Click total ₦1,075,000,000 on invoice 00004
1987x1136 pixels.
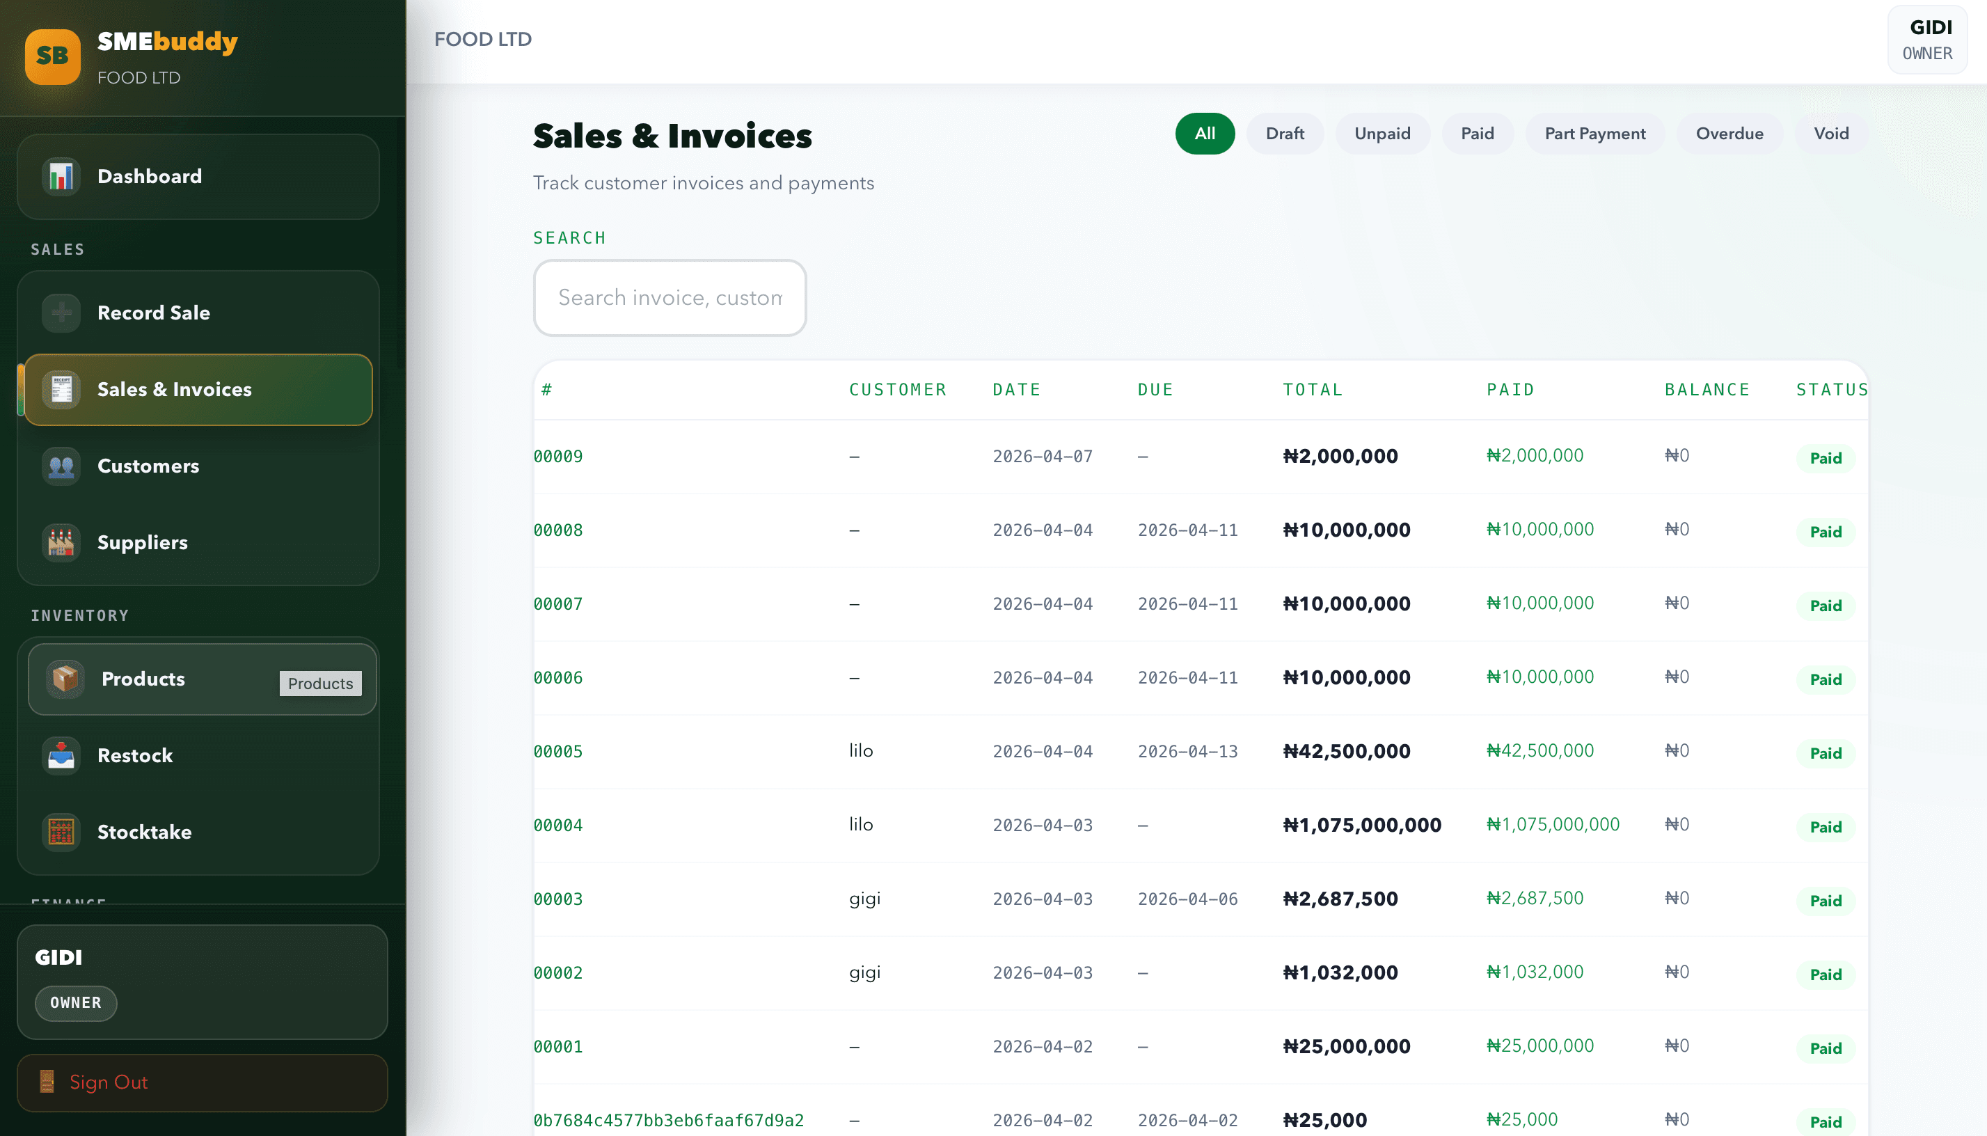(x=1362, y=826)
